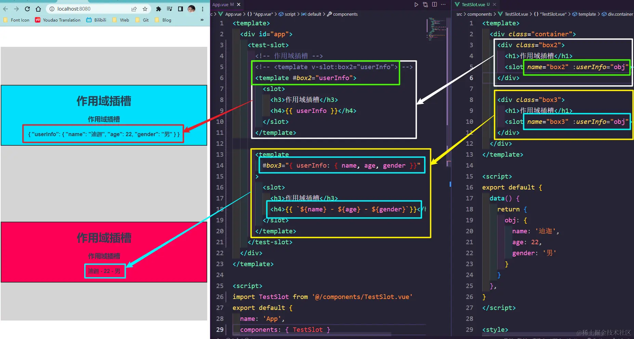Open browser extensions puzzle menu
This screenshot has width=634, height=339.
pos(158,9)
